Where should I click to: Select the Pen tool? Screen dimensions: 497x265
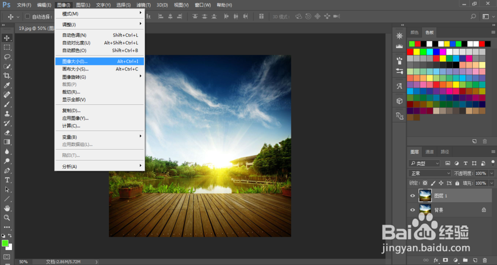[6, 170]
